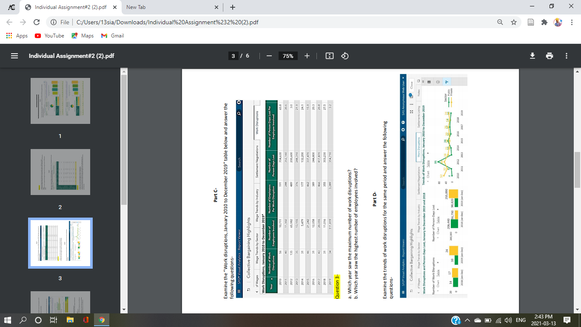
Task: Open PDF viewer more actions menu
Action: coord(567,56)
